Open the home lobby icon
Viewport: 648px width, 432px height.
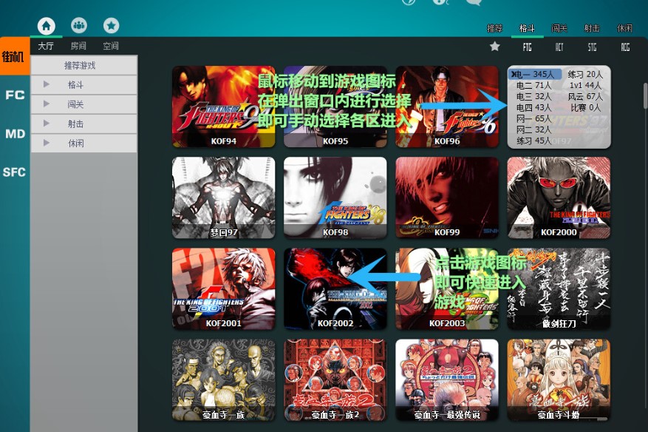pos(47,26)
